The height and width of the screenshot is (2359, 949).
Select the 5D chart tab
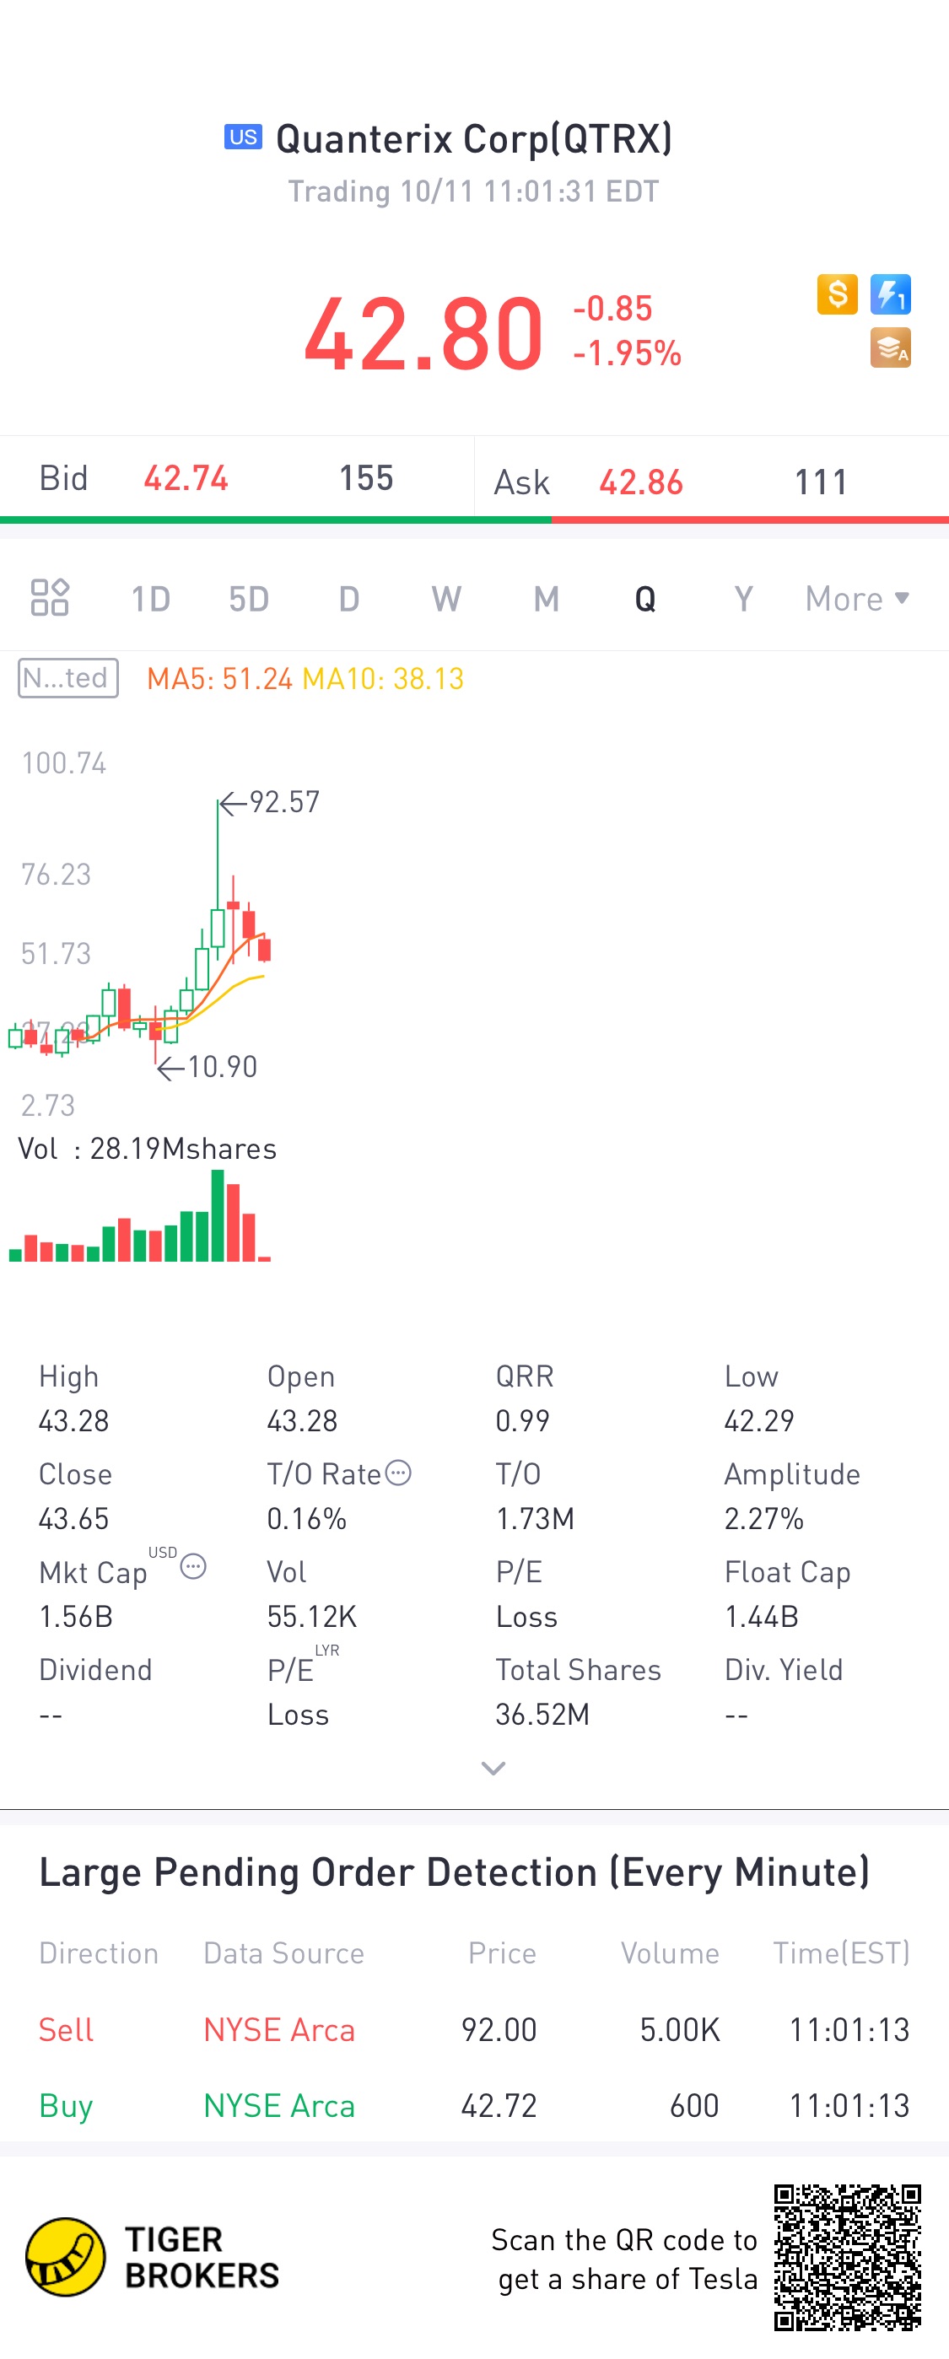248,599
